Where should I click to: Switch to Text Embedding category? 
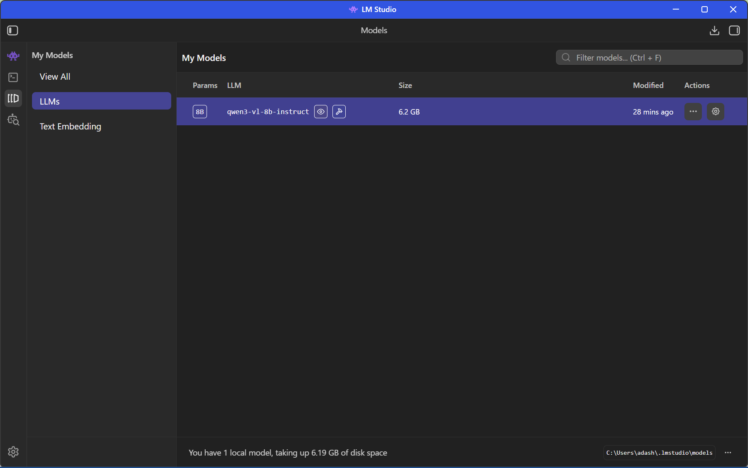pyautogui.click(x=70, y=127)
